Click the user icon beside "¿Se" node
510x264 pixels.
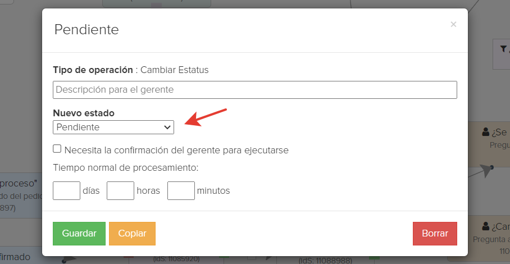(x=486, y=132)
